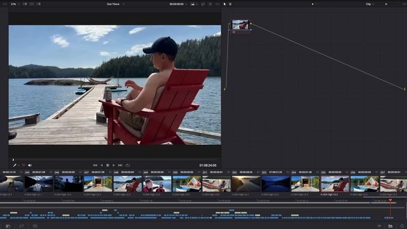The width and height of the screenshot is (407, 229).
Task: Click the node editor options ellipsis at far right
Action: click(x=404, y=4)
